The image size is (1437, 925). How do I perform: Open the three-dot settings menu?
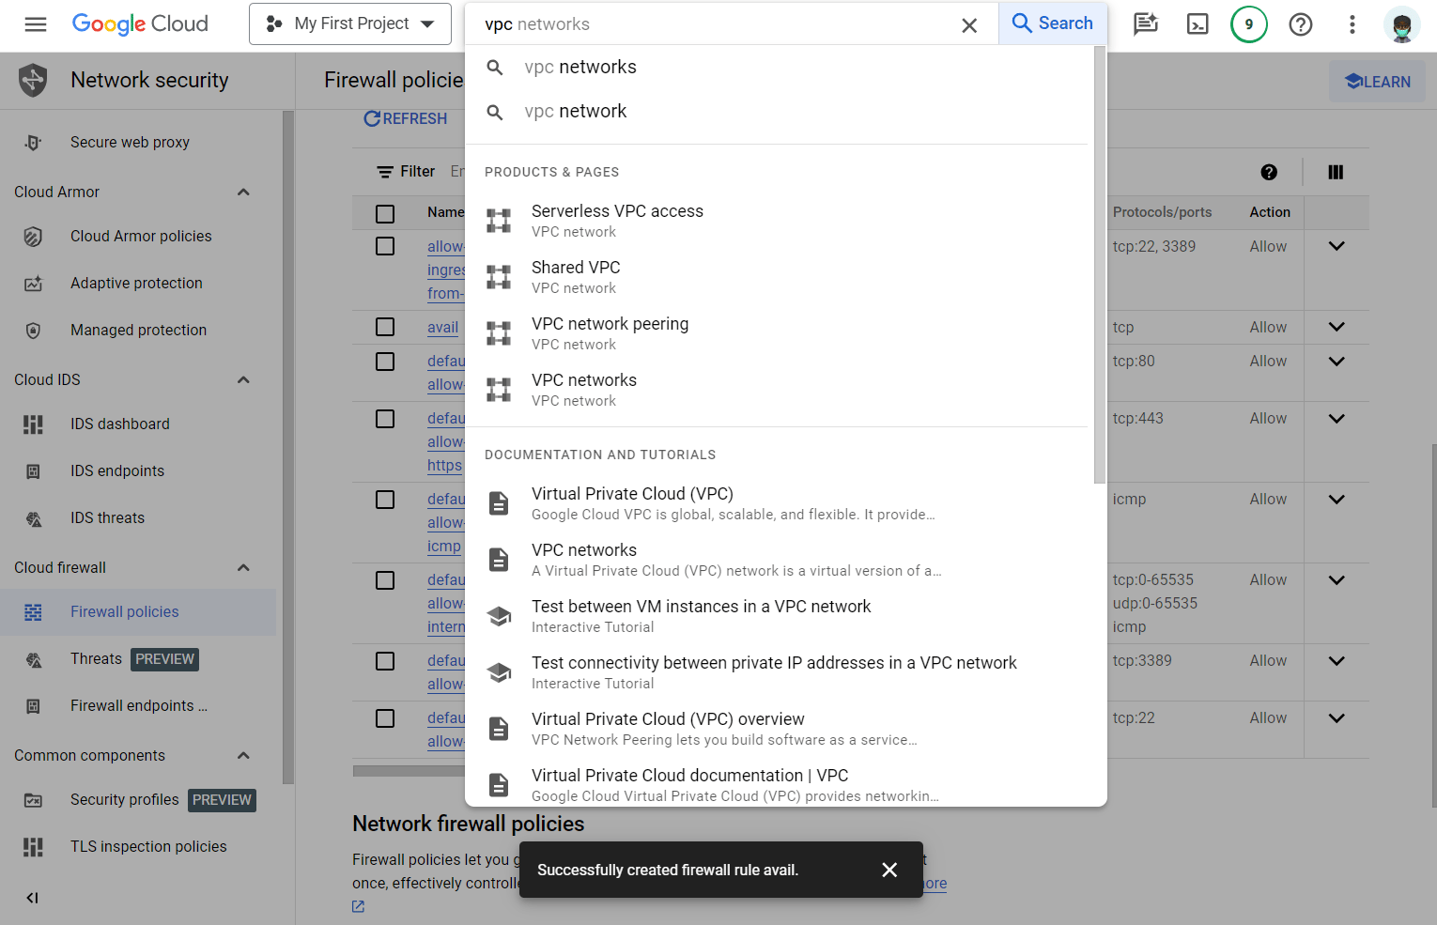coord(1352,24)
